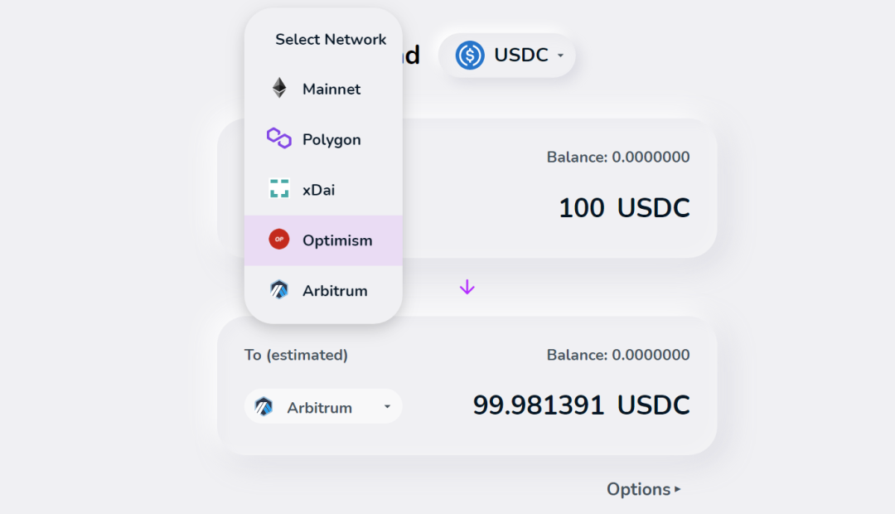Click the purple Polygon logo icon
This screenshot has height=514, width=895.
(279, 138)
